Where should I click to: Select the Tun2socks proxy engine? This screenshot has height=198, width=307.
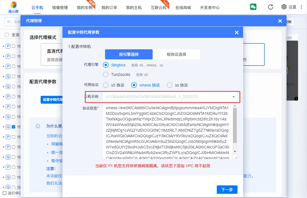tap(106, 74)
